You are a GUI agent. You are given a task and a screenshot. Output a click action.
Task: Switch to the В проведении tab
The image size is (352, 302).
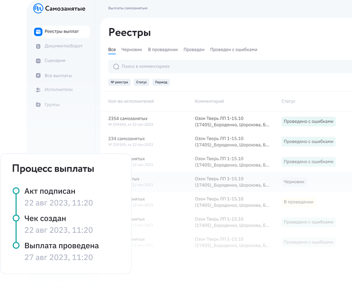pyautogui.click(x=163, y=50)
